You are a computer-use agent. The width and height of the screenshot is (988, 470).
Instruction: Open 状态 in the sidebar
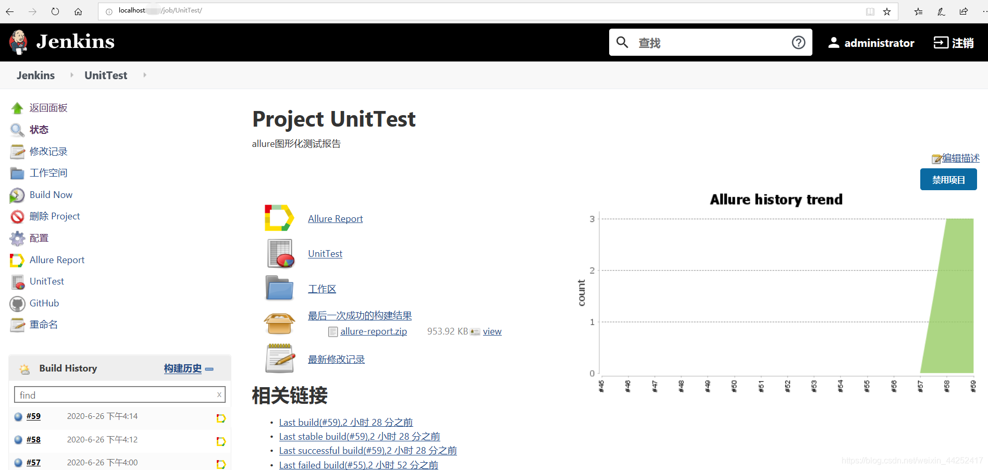click(x=39, y=130)
